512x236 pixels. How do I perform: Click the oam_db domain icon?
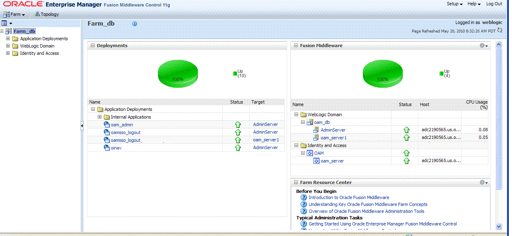click(x=310, y=122)
